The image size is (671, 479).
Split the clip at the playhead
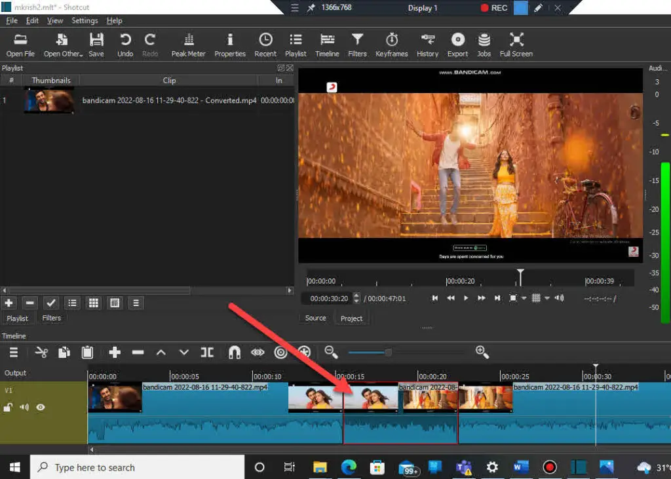(207, 353)
